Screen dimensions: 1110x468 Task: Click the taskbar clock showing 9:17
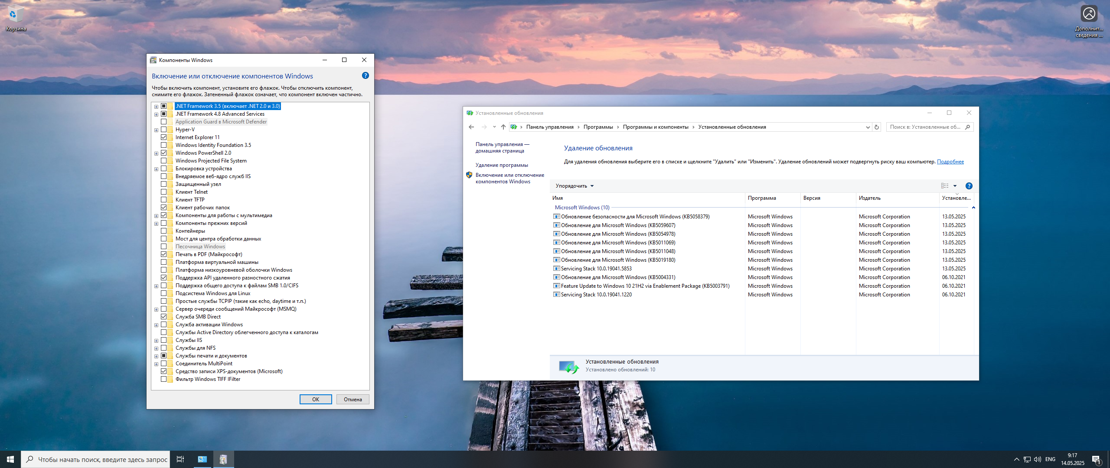pyautogui.click(x=1072, y=459)
